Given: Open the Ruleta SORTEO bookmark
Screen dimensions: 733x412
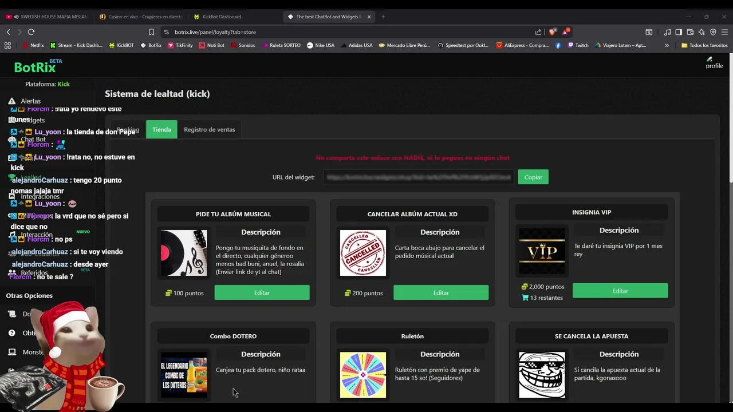Looking at the screenshot, I should tap(281, 45).
